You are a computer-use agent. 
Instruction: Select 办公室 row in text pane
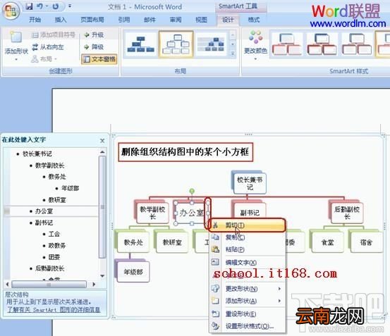pyautogui.click(x=51, y=211)
